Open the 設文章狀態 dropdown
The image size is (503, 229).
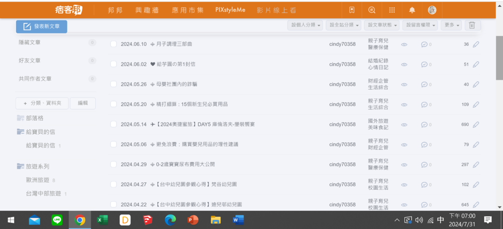click(382, 25)
